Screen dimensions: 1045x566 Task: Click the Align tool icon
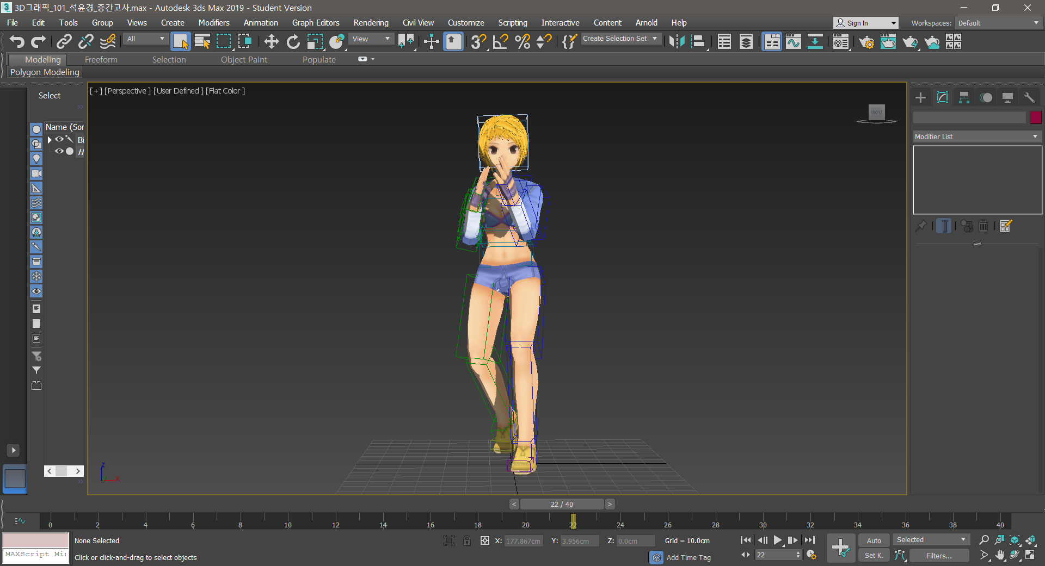tap(698, 42)
